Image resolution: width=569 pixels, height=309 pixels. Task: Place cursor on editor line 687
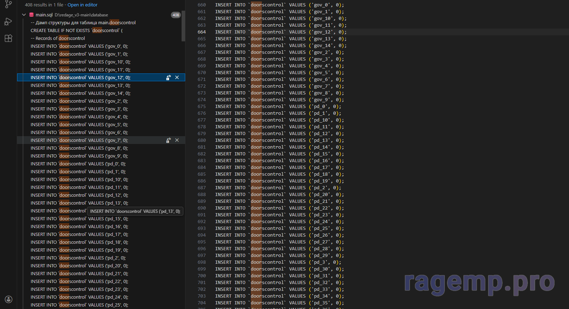pyautogui.click(x=278, y=188)
